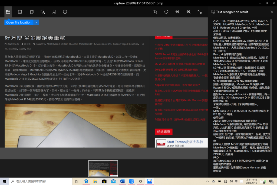This screenshot has width=277, height=185.
Task: Open the Mail app from the taskbar
Action: click(x=113, y=181)
